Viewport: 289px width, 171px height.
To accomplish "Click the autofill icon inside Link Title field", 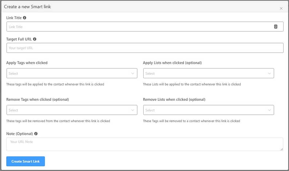I will click(x=276, y=27).
